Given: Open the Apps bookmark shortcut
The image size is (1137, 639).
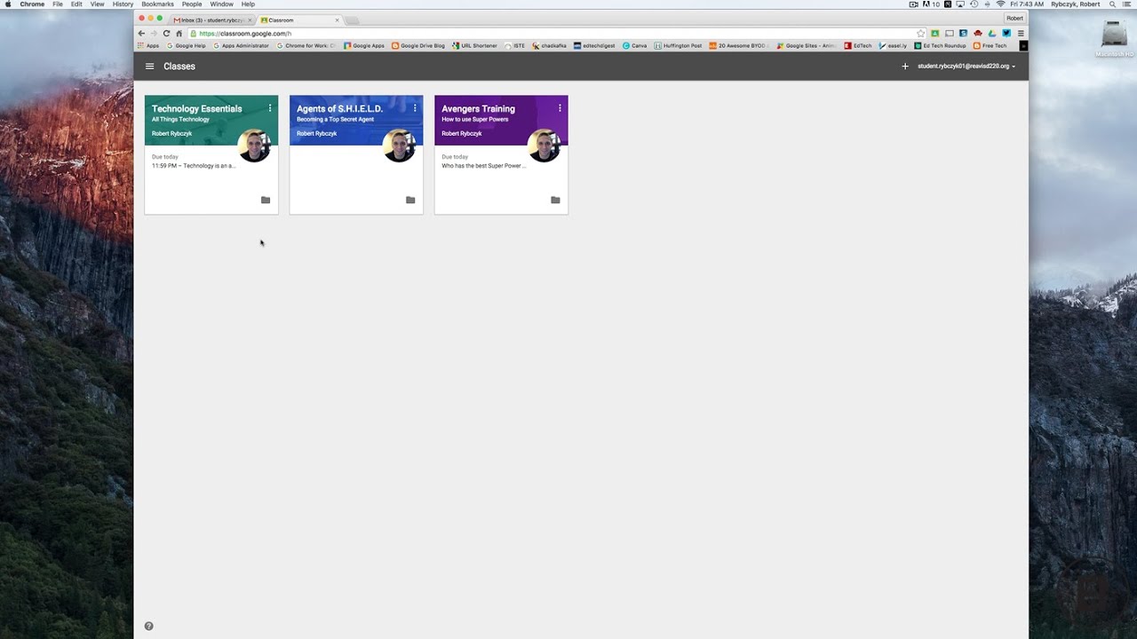Looking at the screenshot, I should click(148, 45).
